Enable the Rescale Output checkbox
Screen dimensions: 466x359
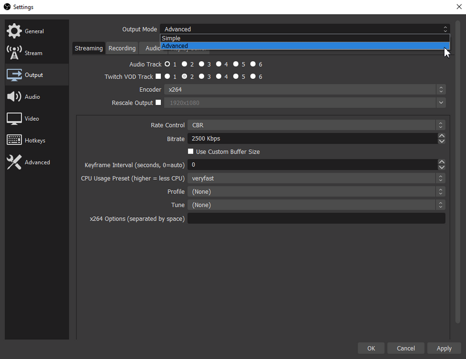point(158,102)
